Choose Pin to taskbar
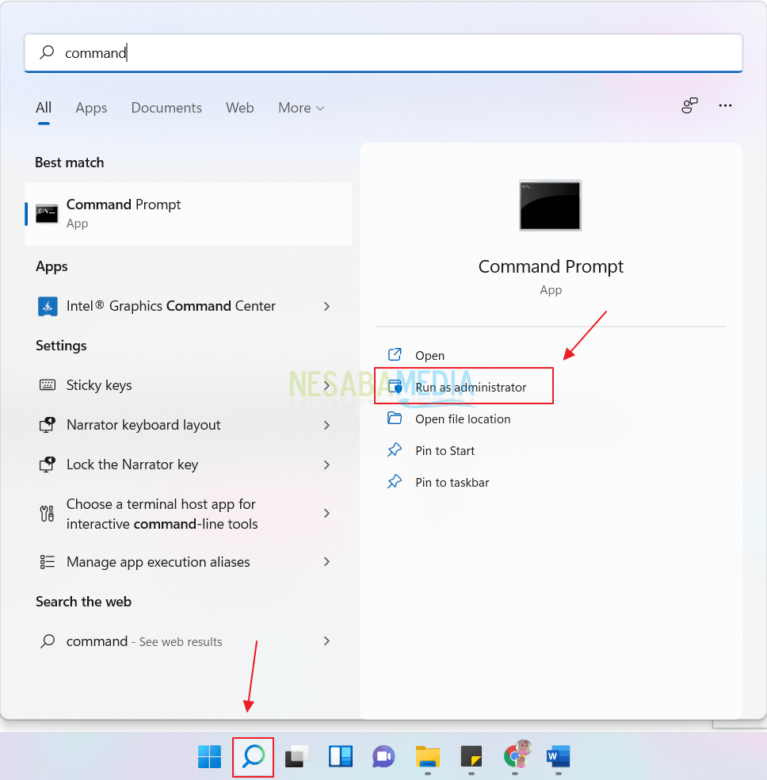The image size is (767, 780). pos(452,483)
